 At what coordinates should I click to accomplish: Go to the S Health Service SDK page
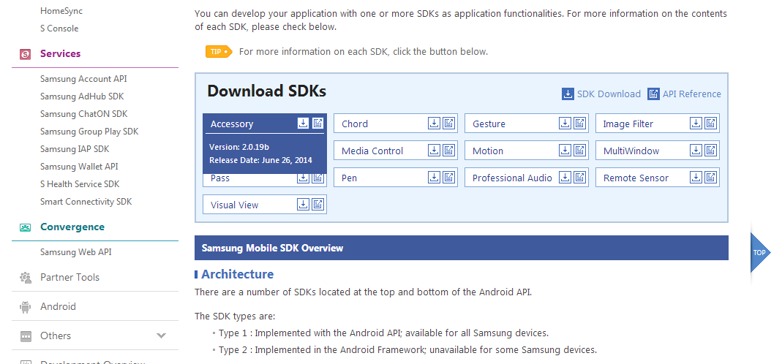tap(80, 184)
